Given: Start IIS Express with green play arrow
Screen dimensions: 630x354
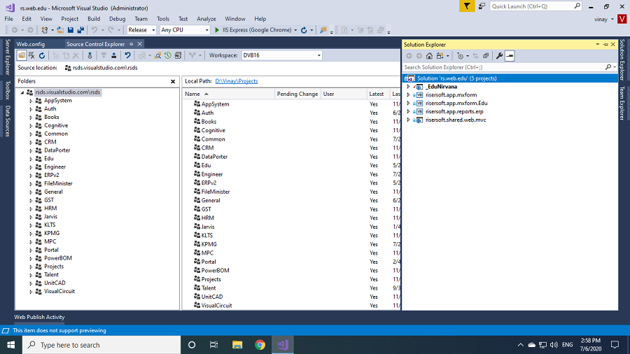Looking at the screenshot, I should (x=217, y=30).
